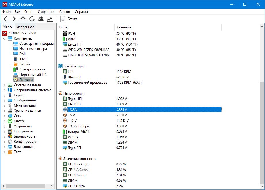Collapse the Компьютер tree node
The height and width of the screenshot is (190, 265).
tap(4, 38)
